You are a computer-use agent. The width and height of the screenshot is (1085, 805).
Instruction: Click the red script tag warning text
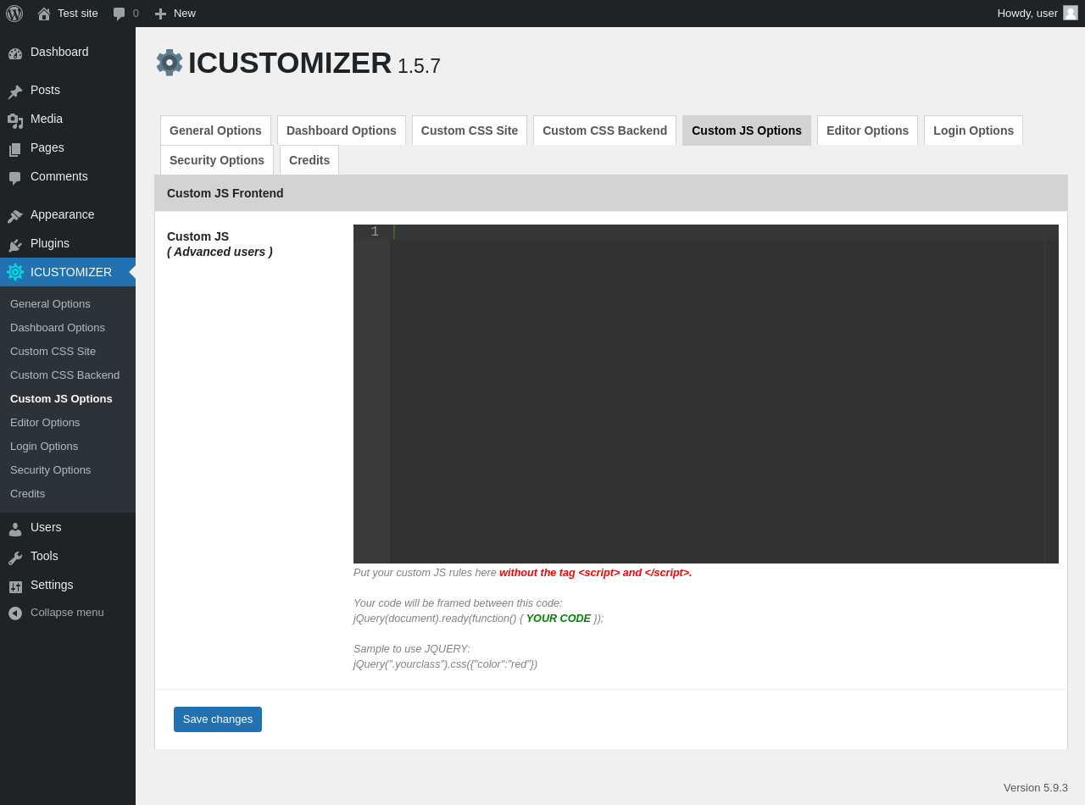point(596,573)
